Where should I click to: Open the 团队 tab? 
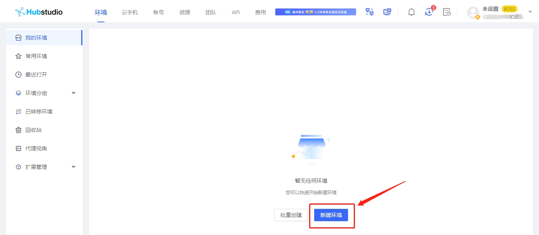tap(211, 12)
